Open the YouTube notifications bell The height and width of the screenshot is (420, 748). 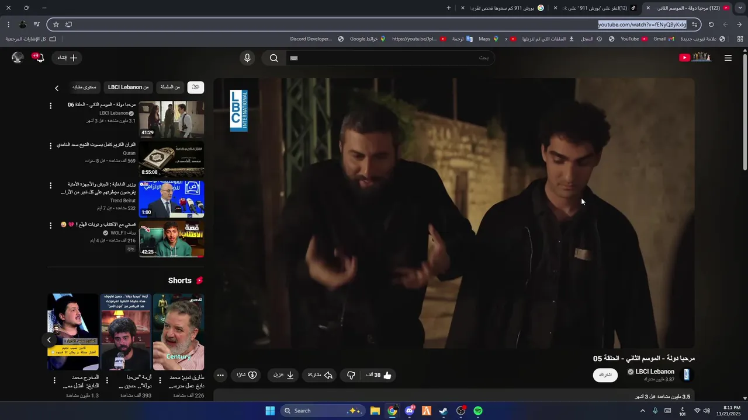click(40, 58)
